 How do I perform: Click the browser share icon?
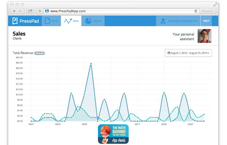click(x=30, y=11)
